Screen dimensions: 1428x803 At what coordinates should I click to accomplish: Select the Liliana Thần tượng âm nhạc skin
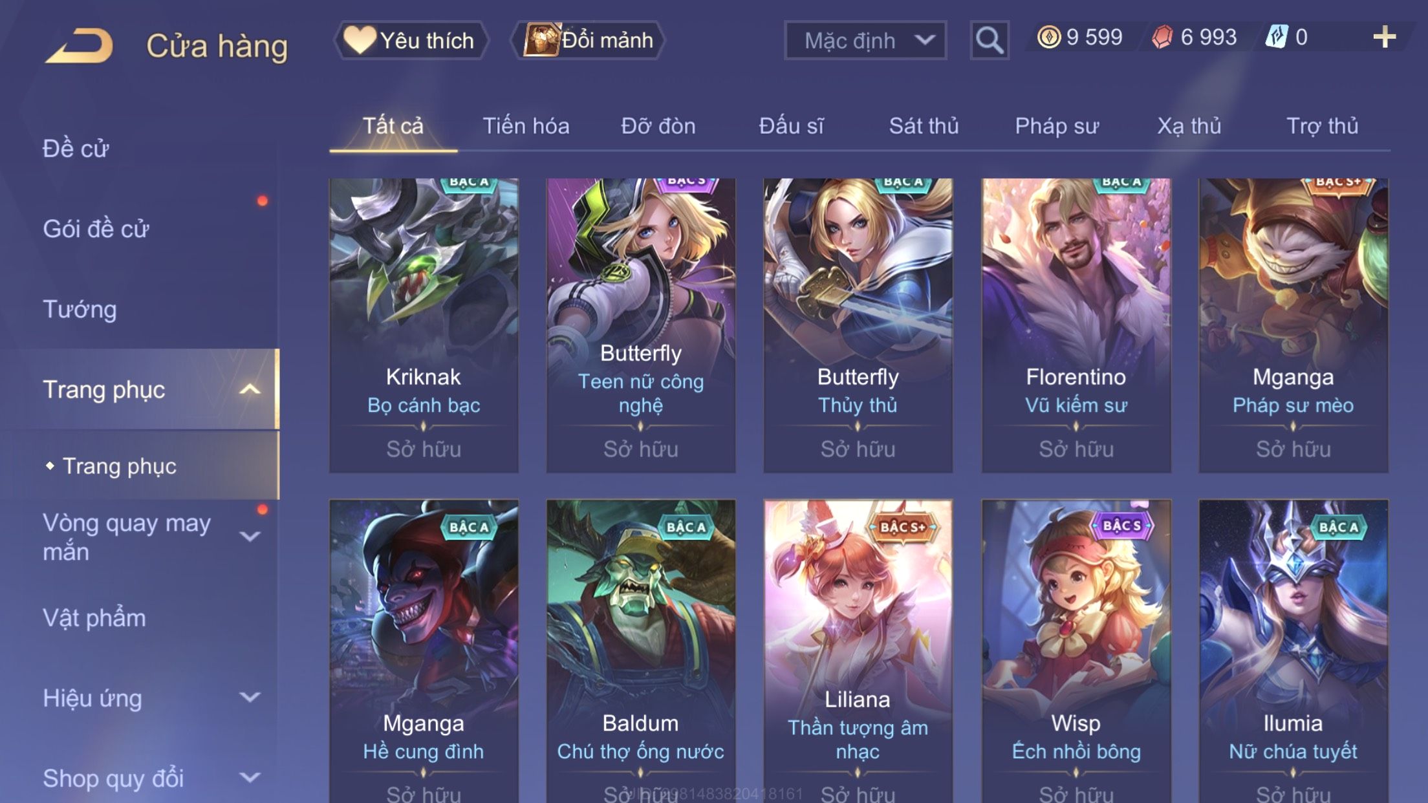tap(858, 651)
